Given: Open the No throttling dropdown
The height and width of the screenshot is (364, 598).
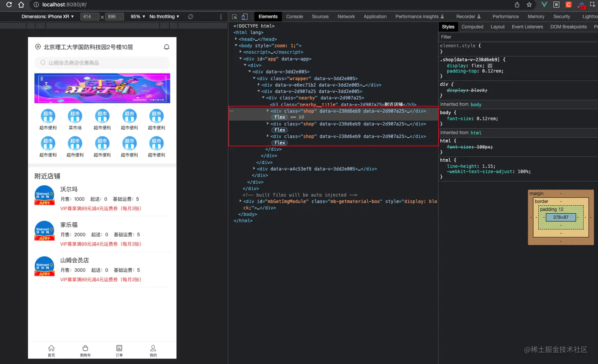Looking at the screenshot, I should [x=164, y=17].
